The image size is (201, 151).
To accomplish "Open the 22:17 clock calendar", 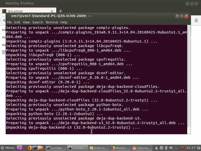I will click(191, 148).
